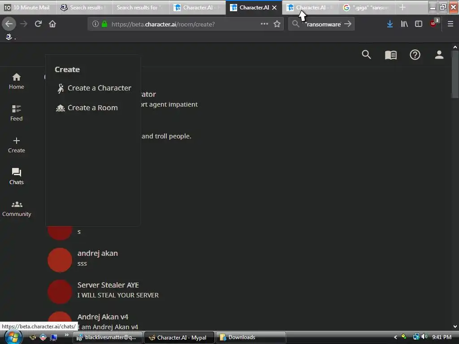Expand quick launch overflow chevron
Screen dimensions: 459x344
[x=66, y=335]
